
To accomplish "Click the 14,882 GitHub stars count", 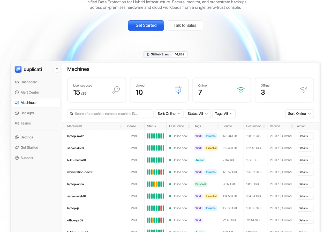I will (x=180, y=54).
